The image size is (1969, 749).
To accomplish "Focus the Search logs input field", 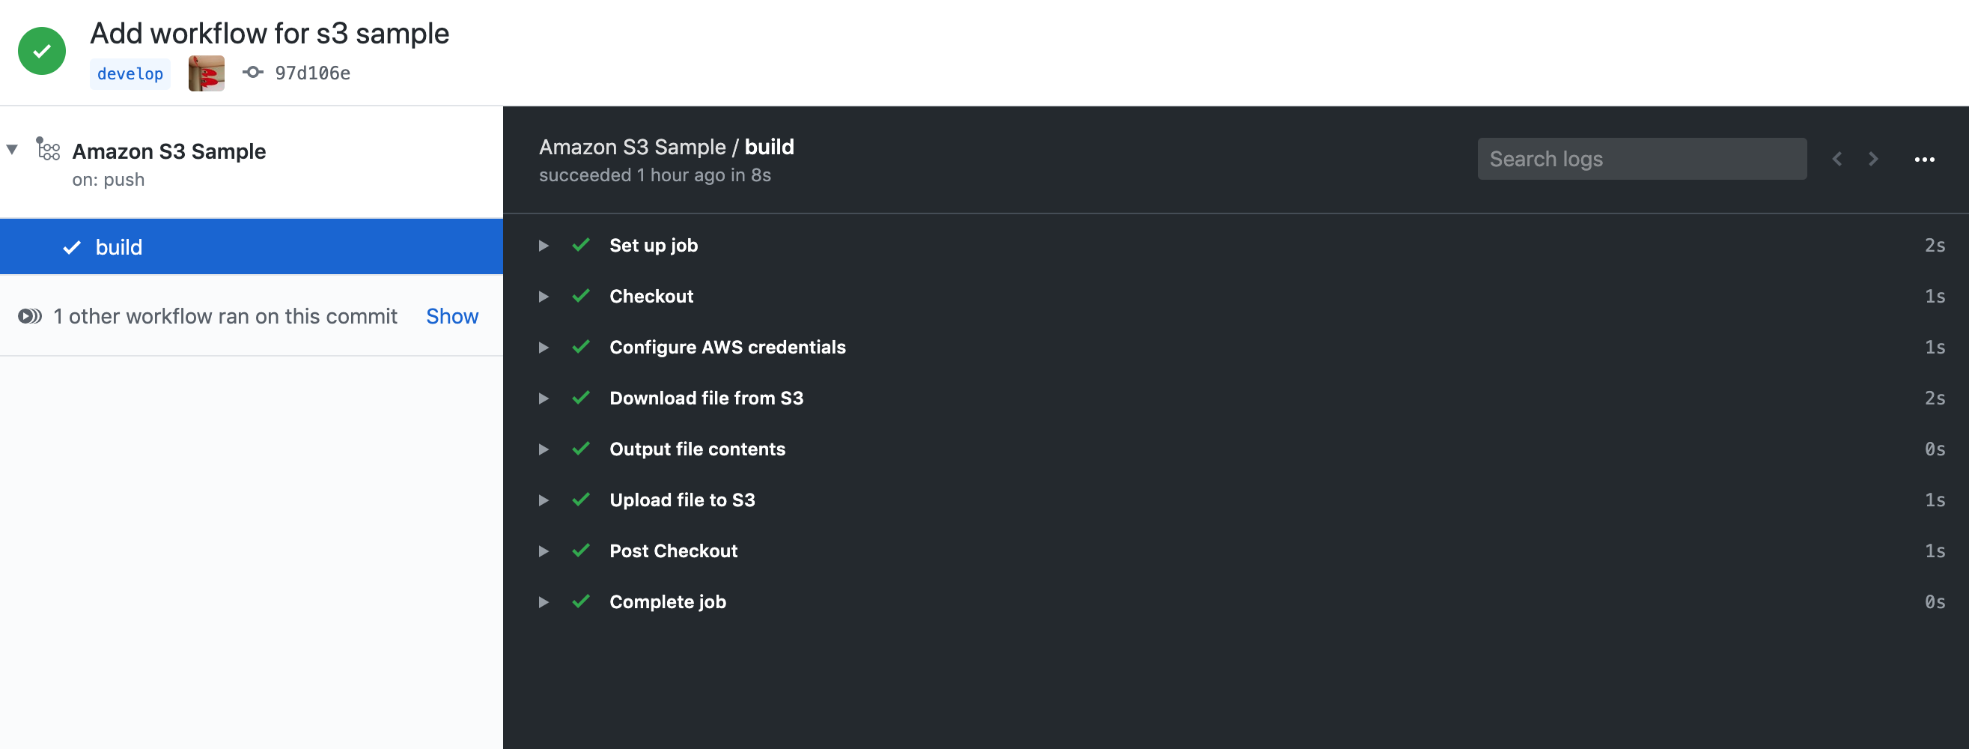I will coord(1641,159).
